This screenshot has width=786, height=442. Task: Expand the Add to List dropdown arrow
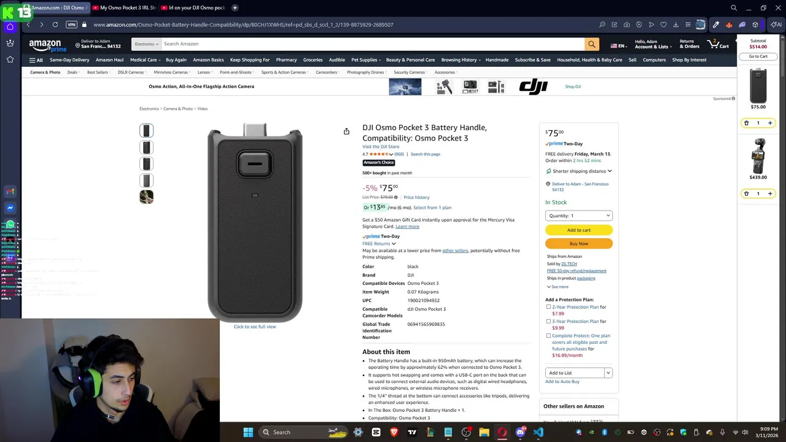pyautogui.click(x=608, y=373)
